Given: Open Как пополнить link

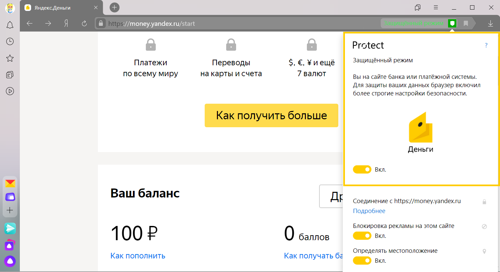Looking at the screenshot, I should point(138,256).
